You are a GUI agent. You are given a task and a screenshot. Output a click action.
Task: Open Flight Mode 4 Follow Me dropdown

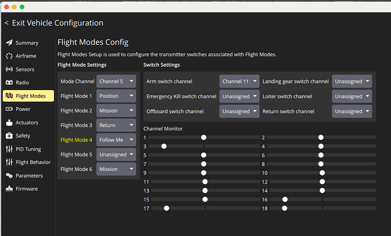pos(116,140)
